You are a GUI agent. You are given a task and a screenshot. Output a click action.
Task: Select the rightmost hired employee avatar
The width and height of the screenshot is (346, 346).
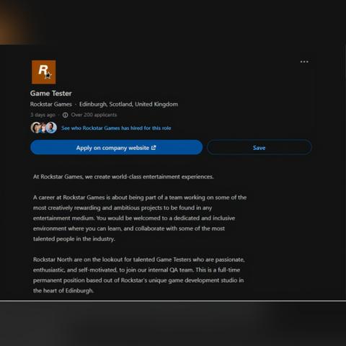click(51, 128)
